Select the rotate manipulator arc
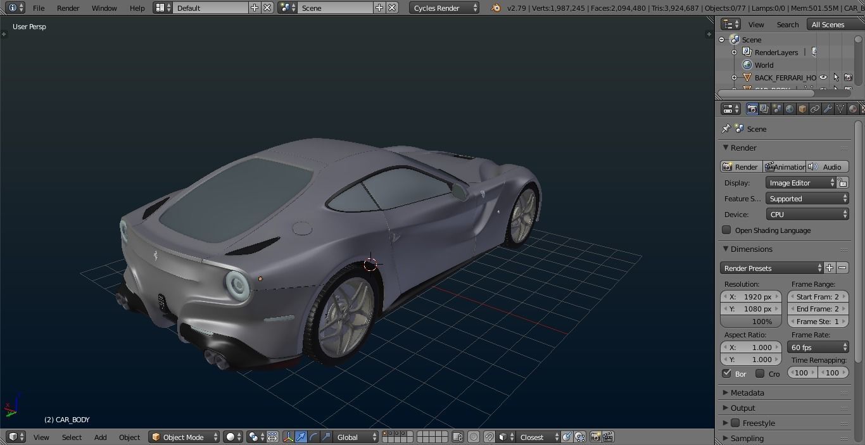This screenshot has height=445, width=865. [x=313, y=437]
